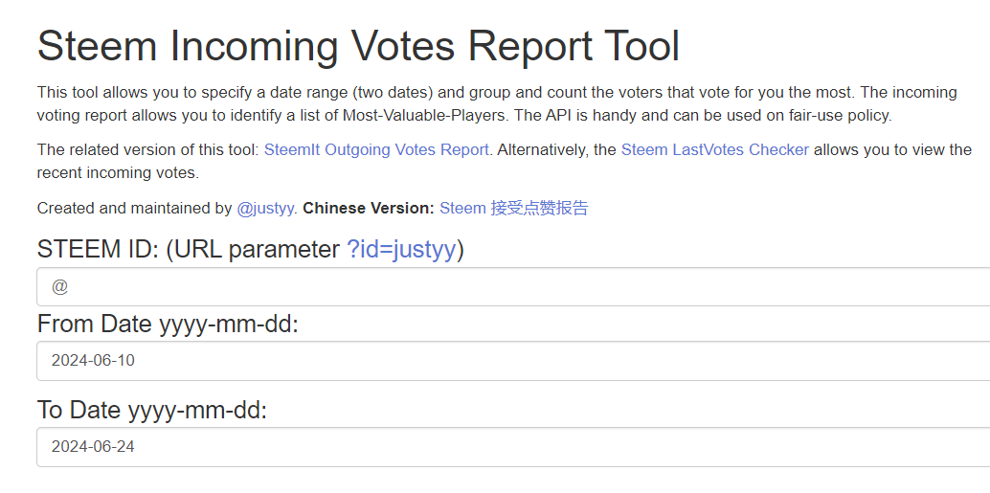
Task: Click the From Date field showing 2024-06-10
Action: 513,361
